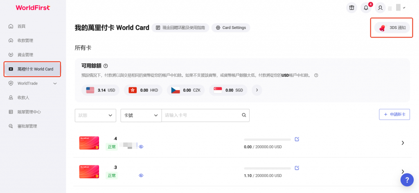
Task: Click the 正常 status tag on card 4
Action: 112,146
